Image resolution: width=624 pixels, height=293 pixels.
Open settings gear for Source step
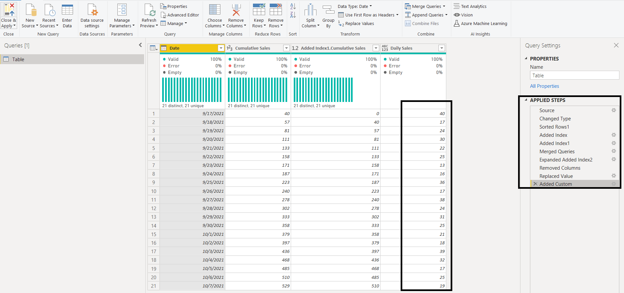point(614,110)
